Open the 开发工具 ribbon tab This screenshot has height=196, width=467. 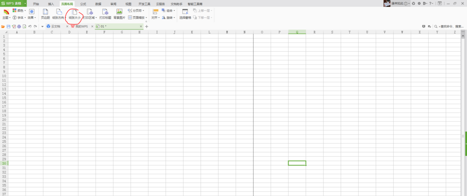coord(144,4)
